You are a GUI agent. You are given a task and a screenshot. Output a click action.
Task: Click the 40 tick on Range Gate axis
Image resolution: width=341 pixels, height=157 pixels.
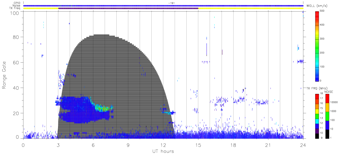[16, 88]
